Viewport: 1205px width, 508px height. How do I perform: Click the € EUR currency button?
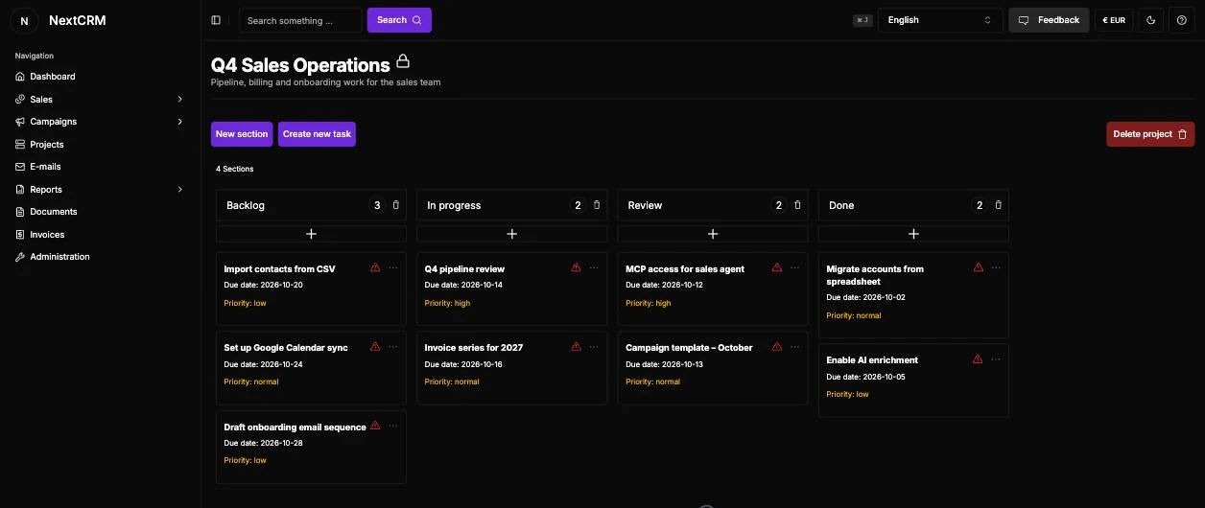[1114, 20]
